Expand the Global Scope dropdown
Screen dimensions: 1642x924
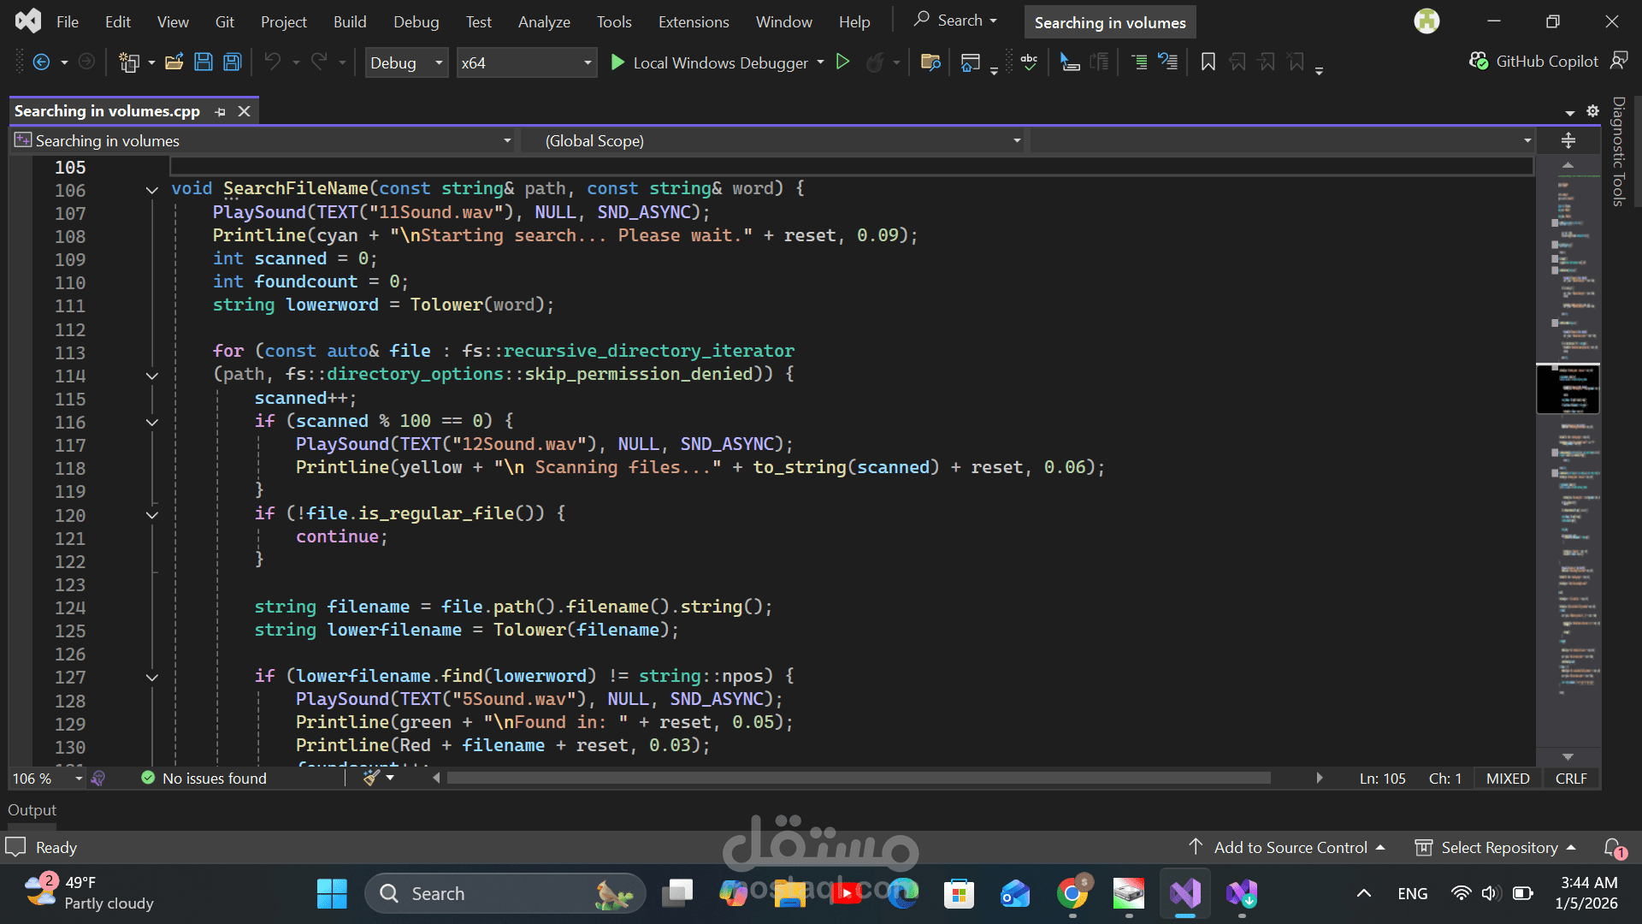click(1016, 141)
